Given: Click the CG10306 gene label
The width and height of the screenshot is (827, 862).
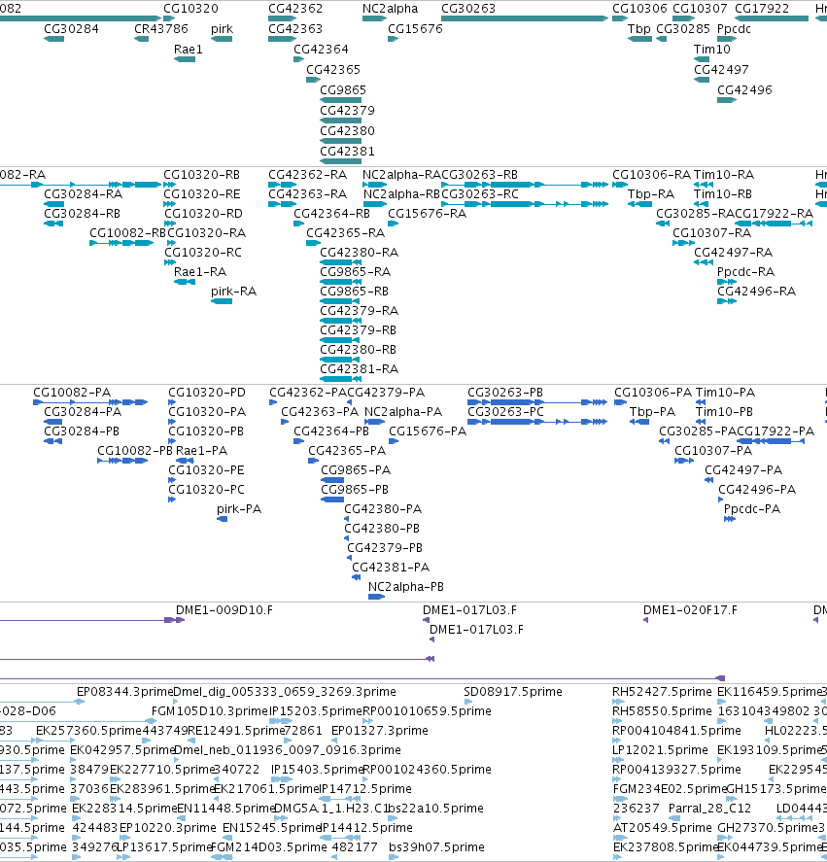Looking at the screenshot, I should [x=640, y=8].
